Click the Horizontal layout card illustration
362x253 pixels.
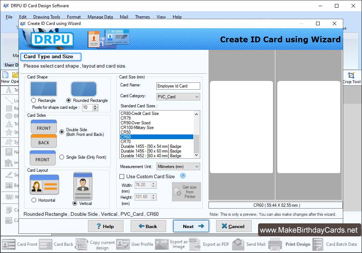pyautogui.click(x=44, y=185)
